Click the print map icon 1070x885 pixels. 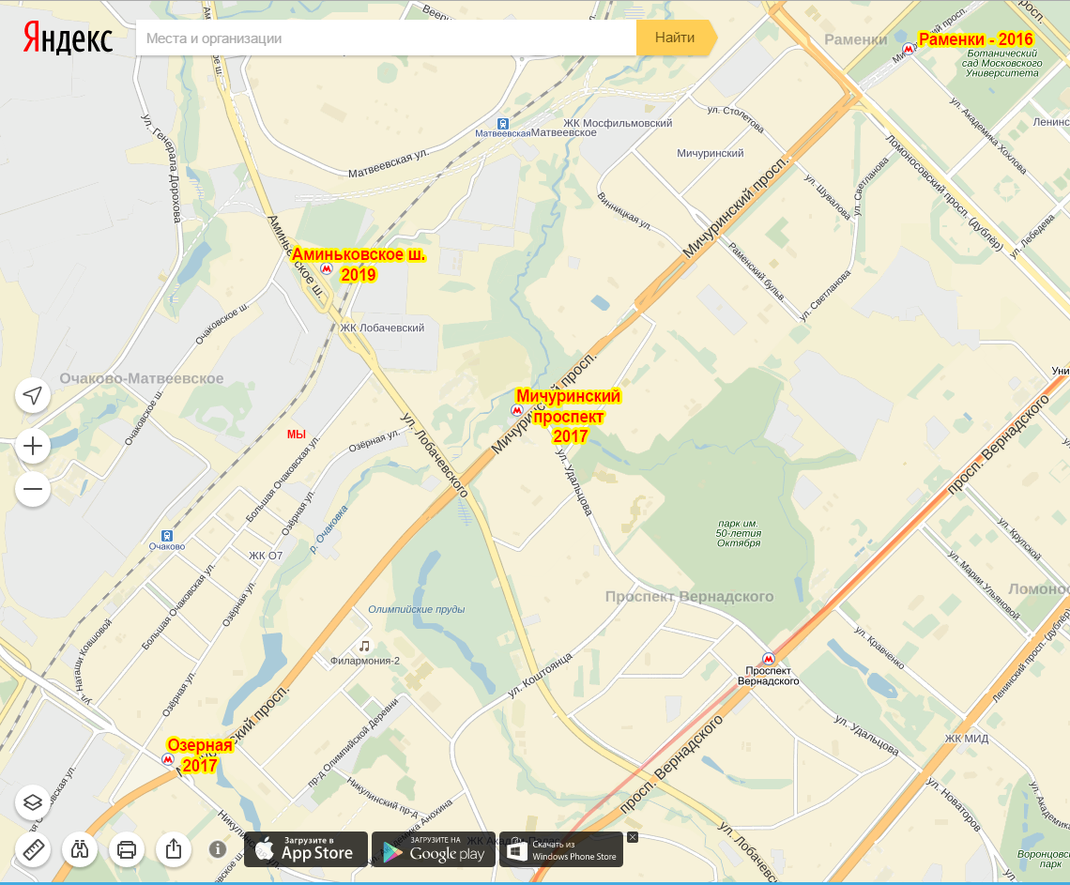pyautogui.click(x=127, y=849)
